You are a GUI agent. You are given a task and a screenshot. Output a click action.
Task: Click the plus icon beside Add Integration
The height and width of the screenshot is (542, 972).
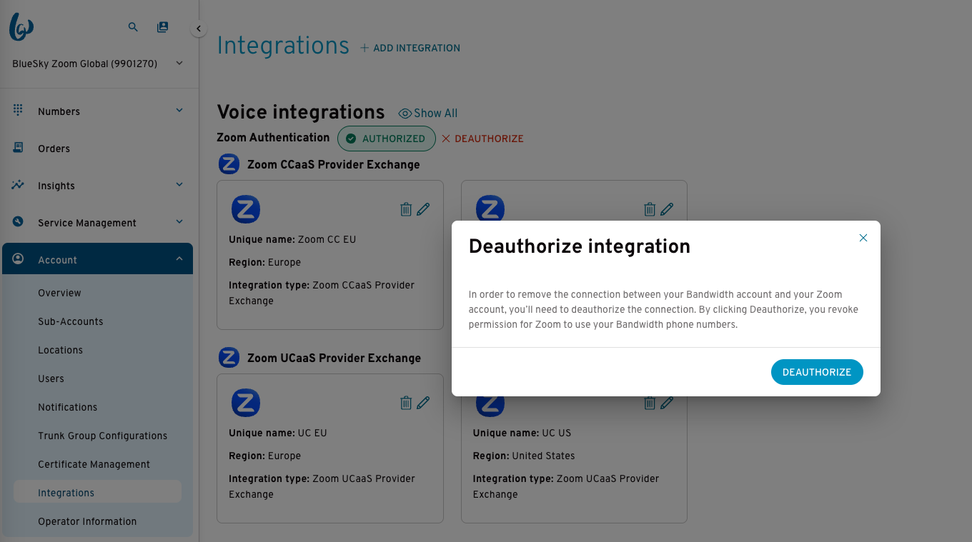(x=364, y=48)
